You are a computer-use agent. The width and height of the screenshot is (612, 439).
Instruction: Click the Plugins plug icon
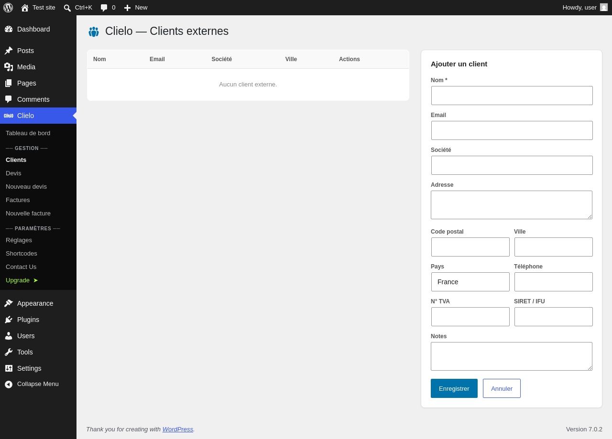[9, 320]
